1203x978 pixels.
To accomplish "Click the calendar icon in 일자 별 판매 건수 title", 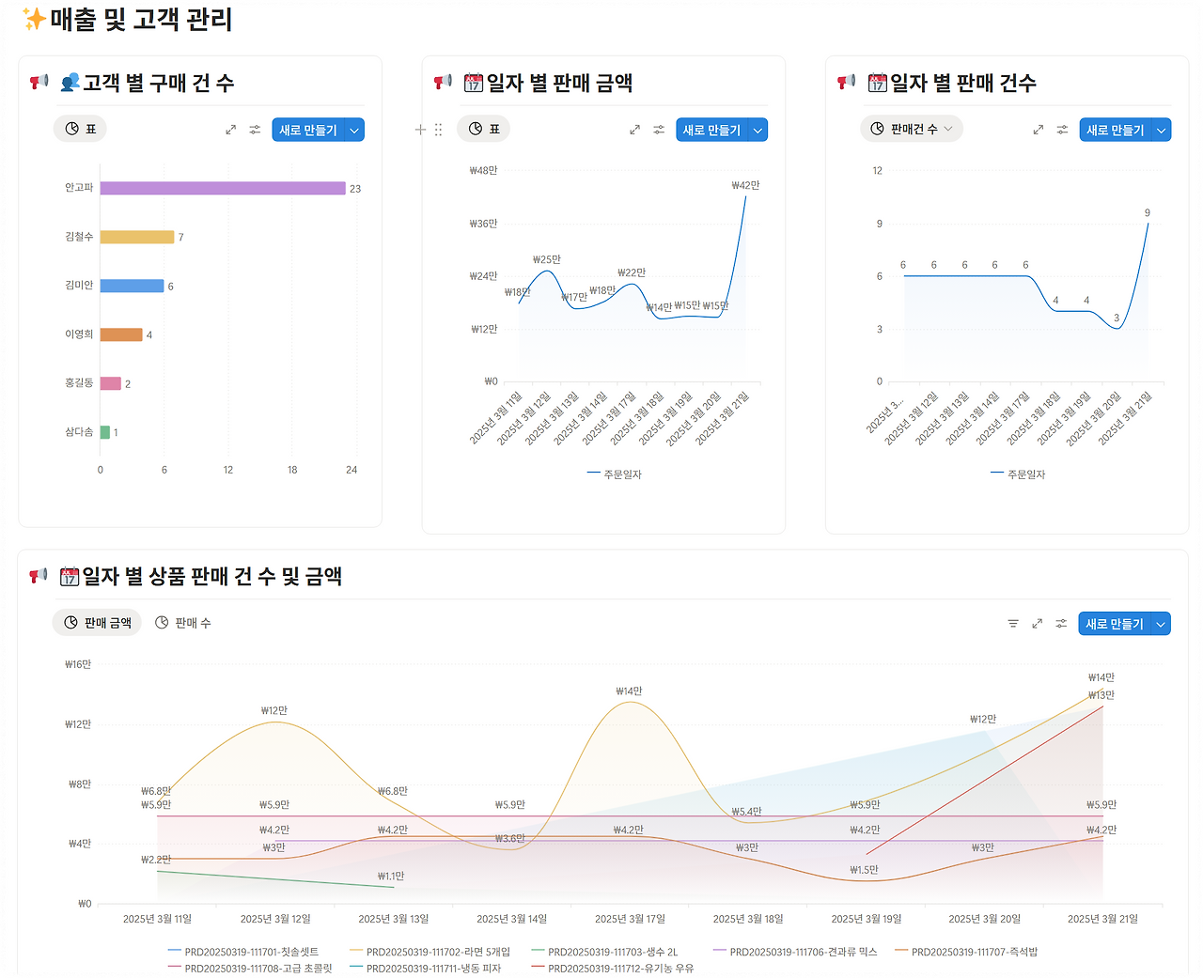I will click(877, 83).
